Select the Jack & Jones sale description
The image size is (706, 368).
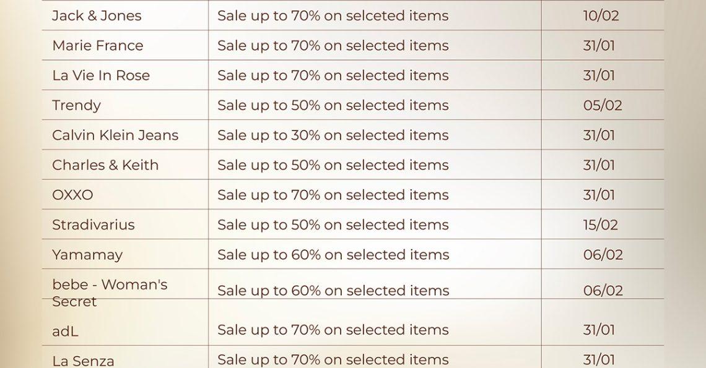[x=333, y=15]
